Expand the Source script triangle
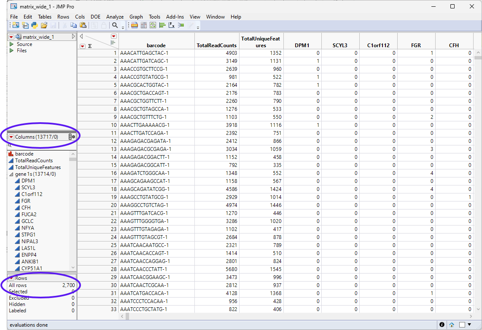Screen dimensions: 482x330 [11, 44]
